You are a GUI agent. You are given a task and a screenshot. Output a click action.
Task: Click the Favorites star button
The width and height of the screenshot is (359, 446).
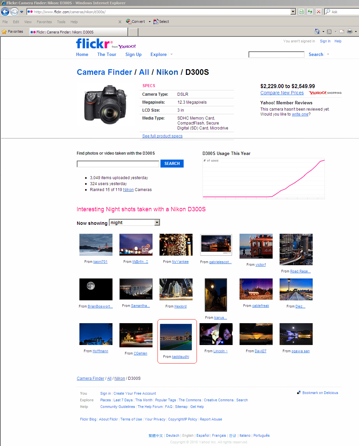point(13,32)
